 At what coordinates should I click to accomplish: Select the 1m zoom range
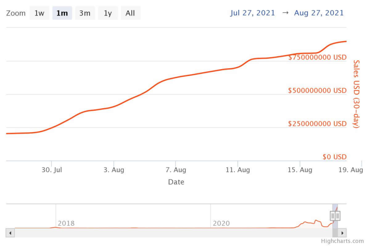62,13
